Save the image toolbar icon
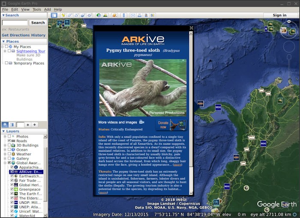The height and width of the screenshot is (218, 300). (x=146, y=15)
